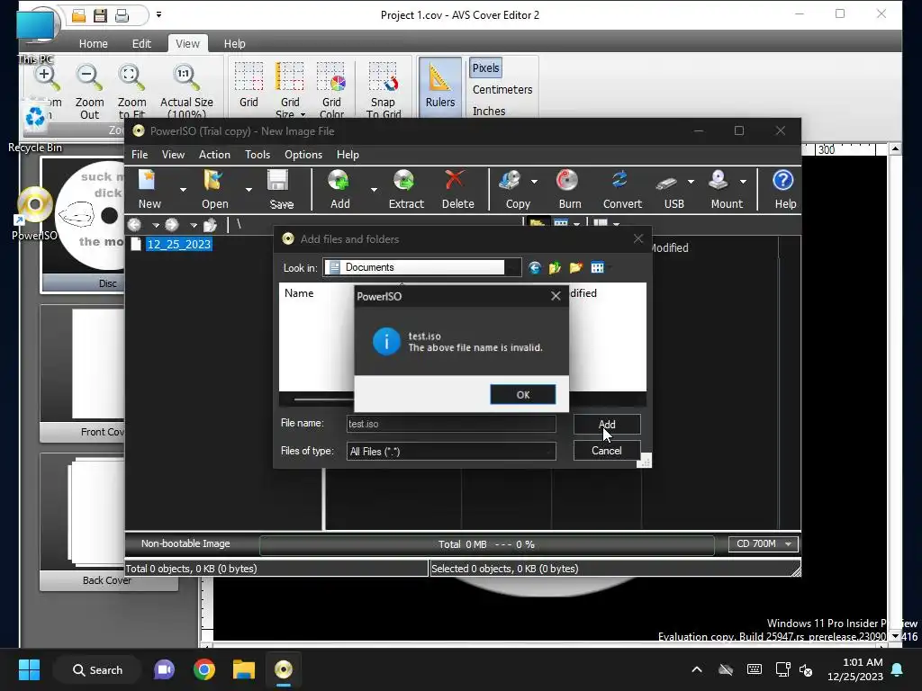Select the Back Cover thumbnail in AVS
This screenshot has width=922, height=691.
[107, 521]
